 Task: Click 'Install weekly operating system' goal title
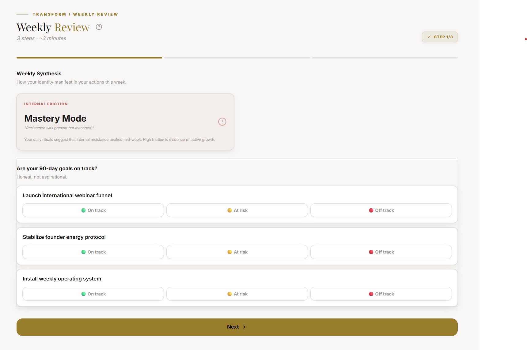62,279
